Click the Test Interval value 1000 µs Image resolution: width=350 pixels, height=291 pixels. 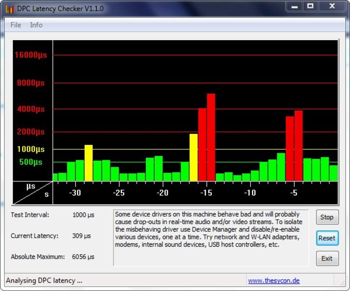83,215
